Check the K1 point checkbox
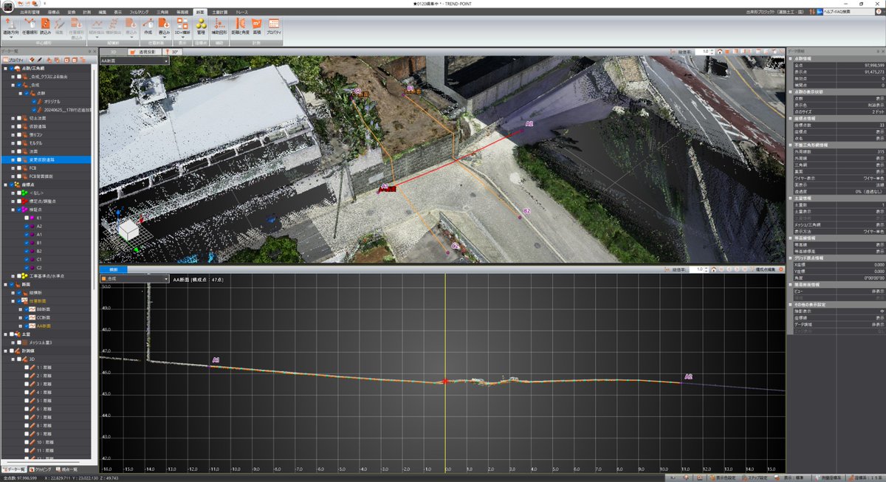This screenshot has height=482, width=886. point(27,218)
